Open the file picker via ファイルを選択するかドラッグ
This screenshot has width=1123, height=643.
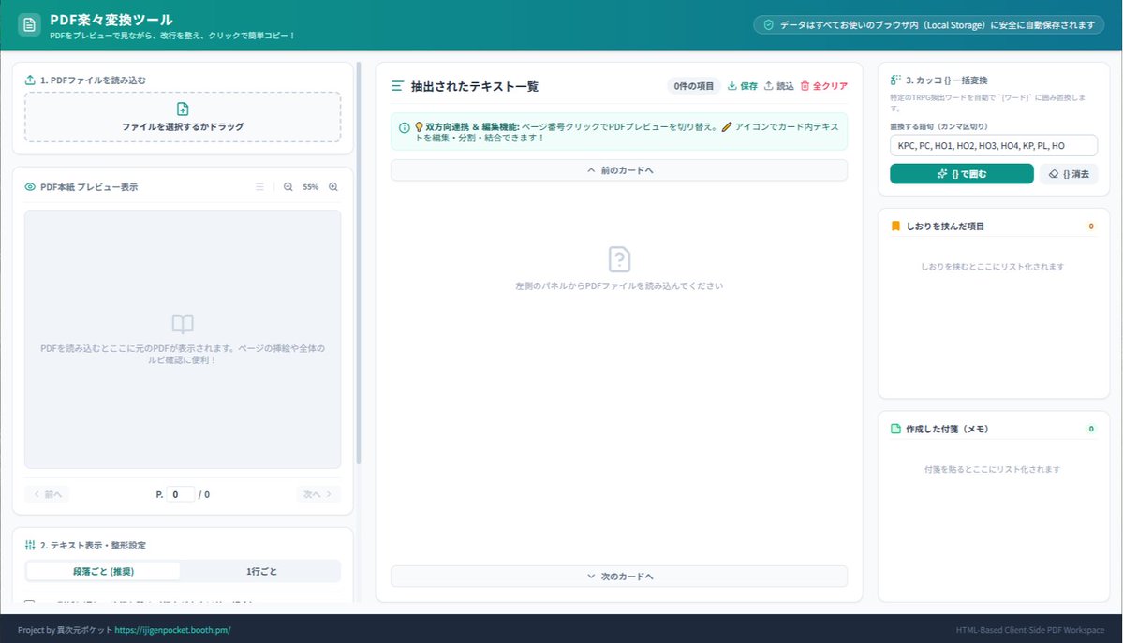click(183, 117)
